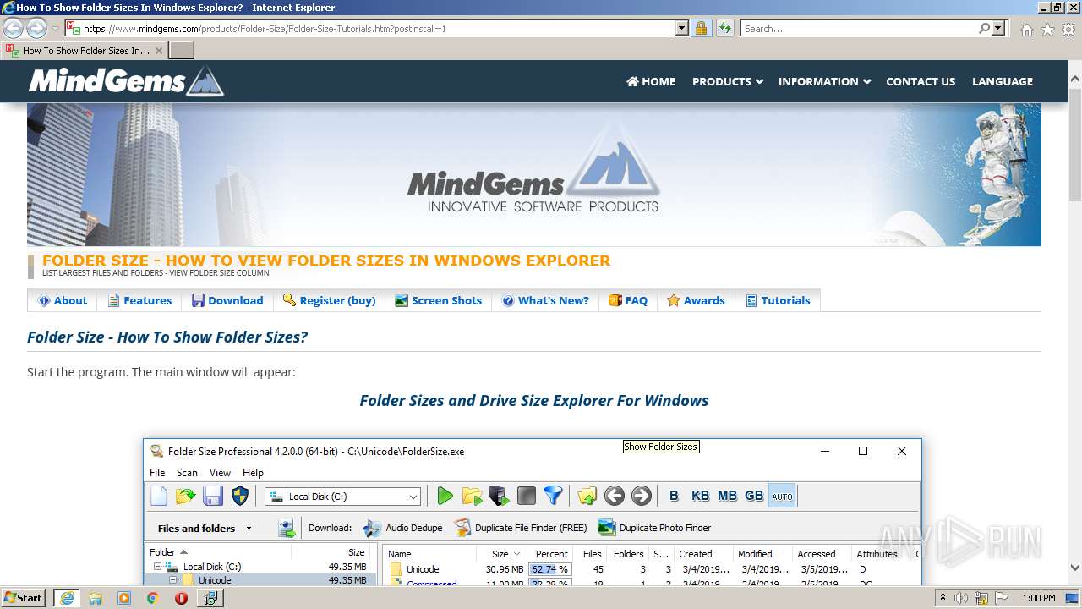Open the Tutorials tab
The height and width of the screenshot is (609, 1082).
pyautogui.click(x=778, y=300)
